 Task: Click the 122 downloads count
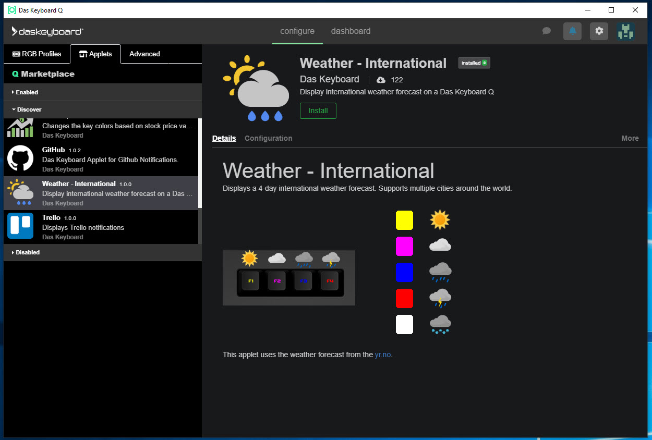coord(397,80)
